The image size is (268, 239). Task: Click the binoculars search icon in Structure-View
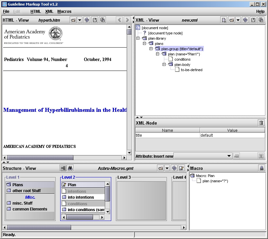click(70, 168)
